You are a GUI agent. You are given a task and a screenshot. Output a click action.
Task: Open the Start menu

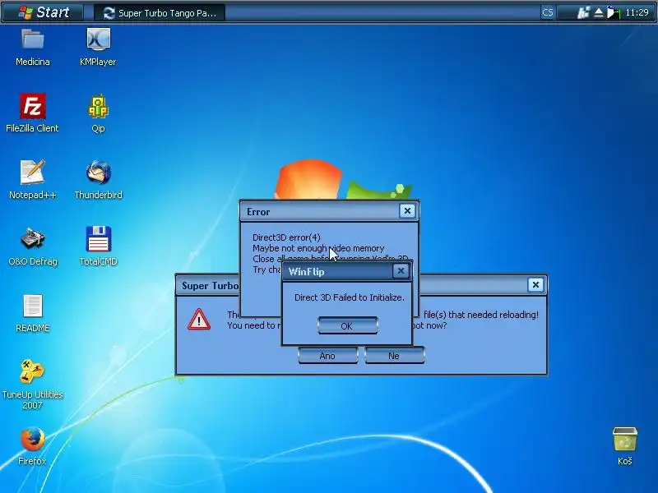click(x=44, y=12)
